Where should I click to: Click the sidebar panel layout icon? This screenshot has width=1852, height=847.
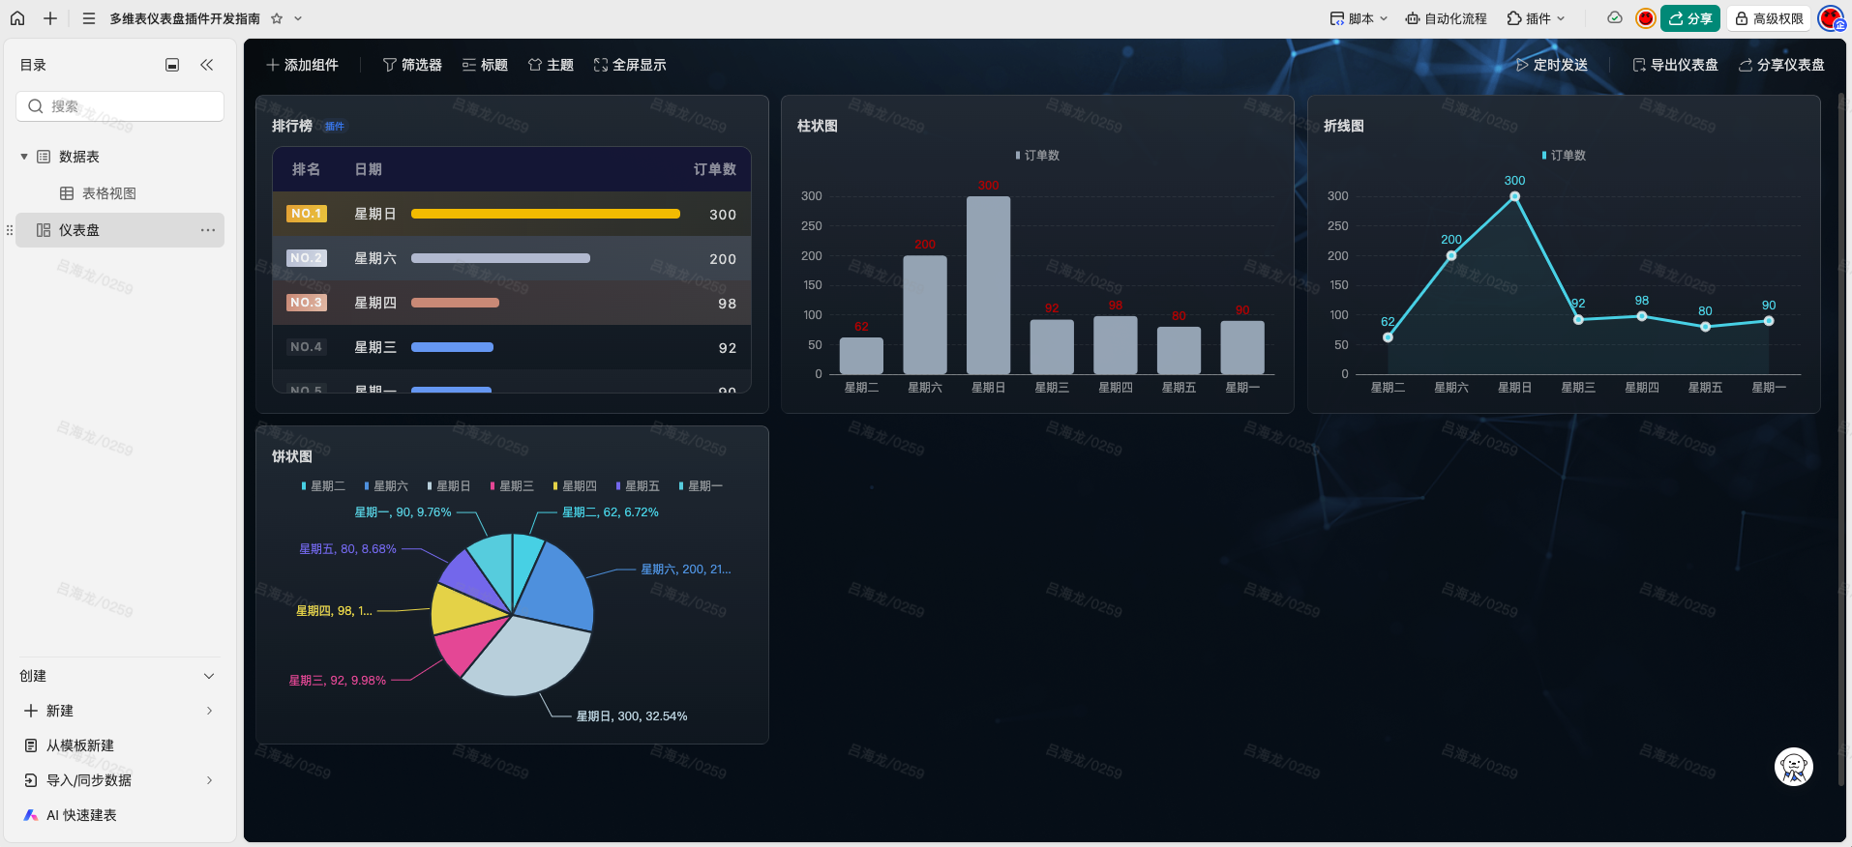[x=172, y=65]
